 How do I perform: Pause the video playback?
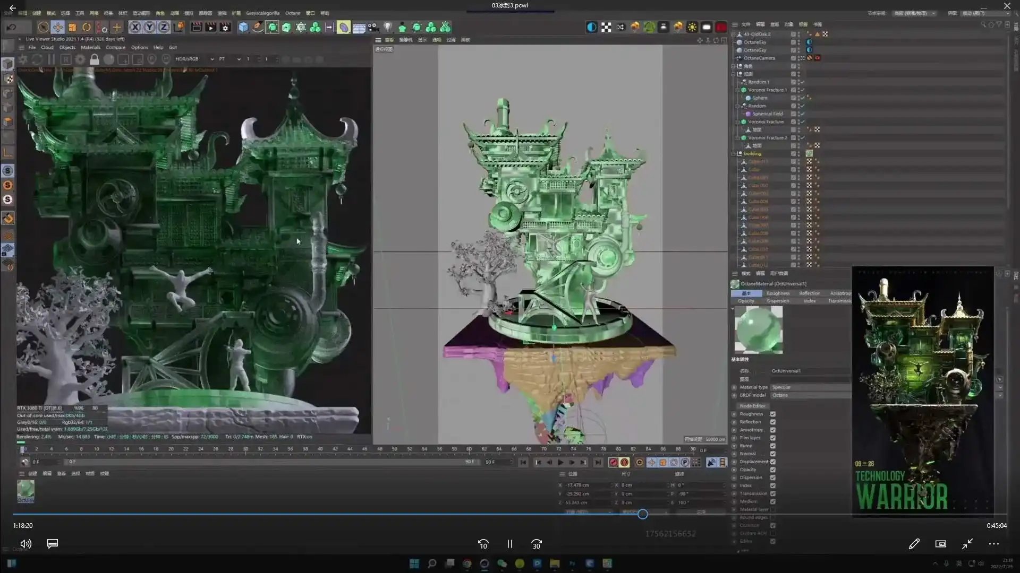pyautogui.click(x=510, y=544)
